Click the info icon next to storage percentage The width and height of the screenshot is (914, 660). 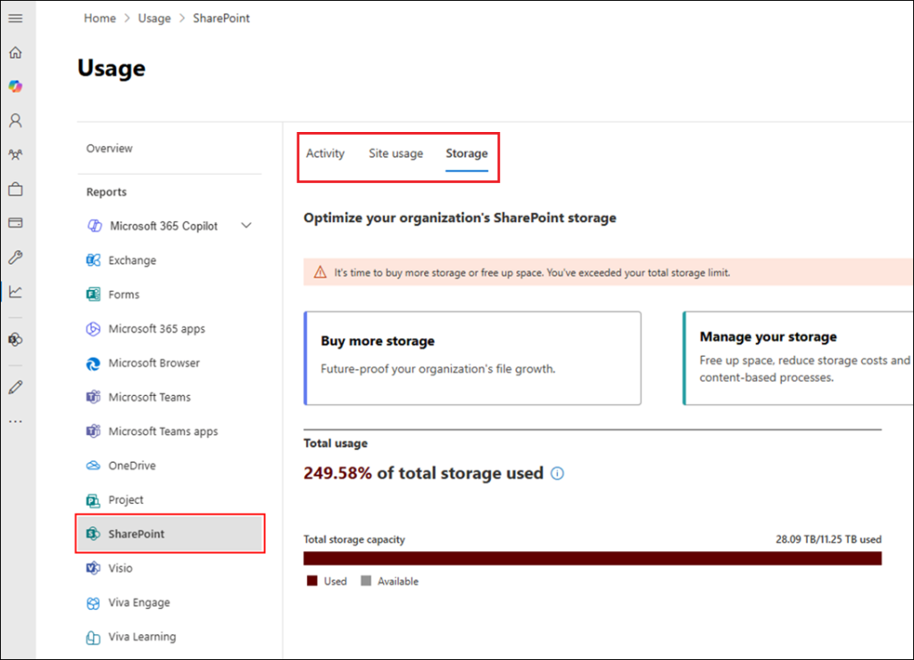[x=557, y=474]
